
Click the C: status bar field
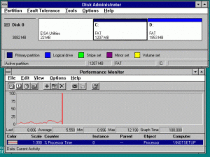pyautogui.click(x=162, y=63)
